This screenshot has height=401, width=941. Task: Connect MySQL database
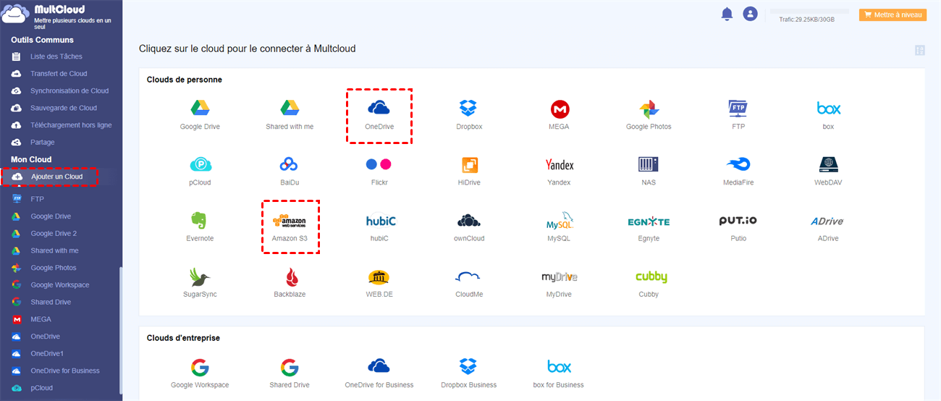(559, 227)
